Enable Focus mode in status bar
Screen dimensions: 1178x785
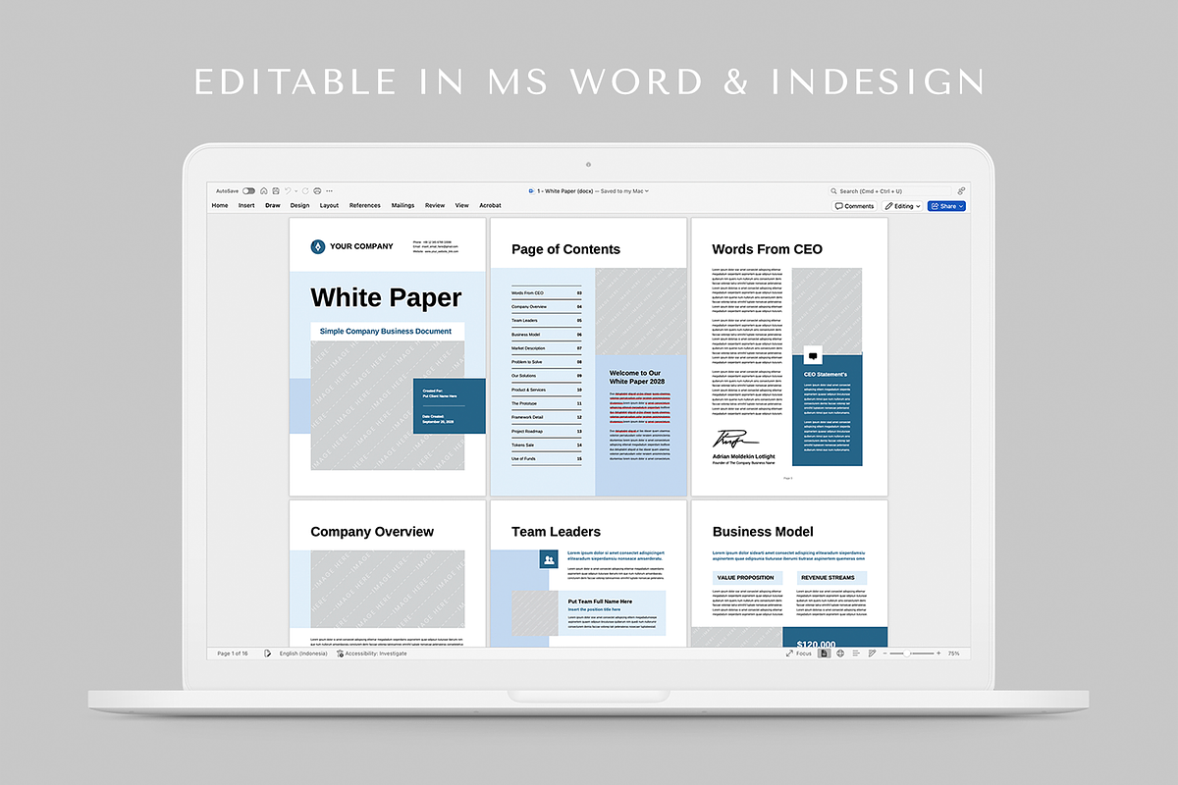pyautogui.click(x=799, y=654)
